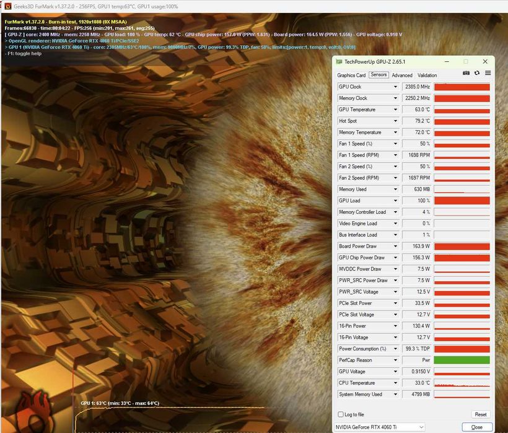Click the GPU Clock red history graph
This screenshot has height=433, width=508.
pos(462,87)
